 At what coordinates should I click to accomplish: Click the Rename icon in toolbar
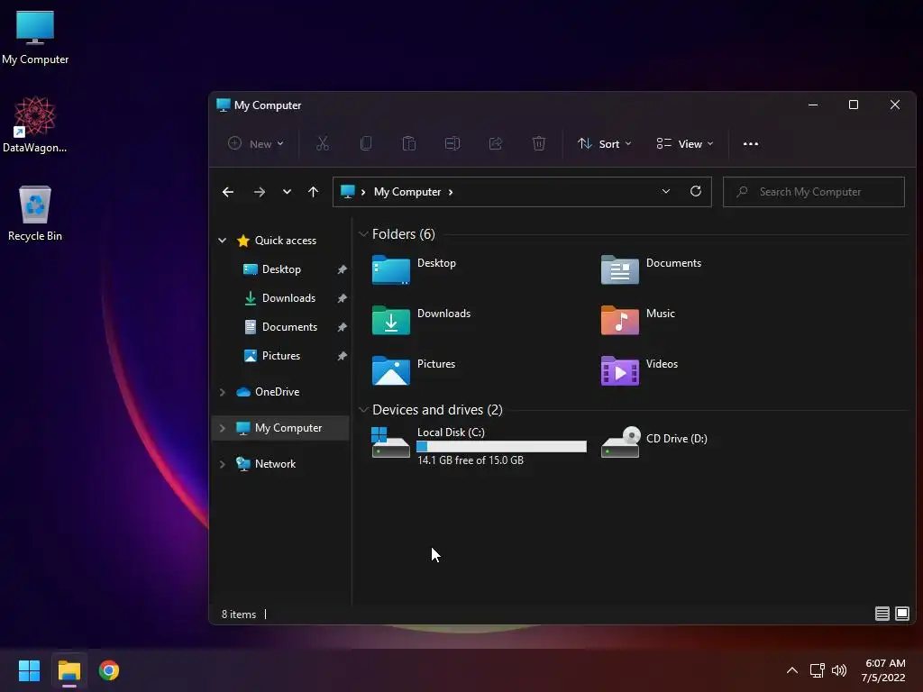click(452, 143)
